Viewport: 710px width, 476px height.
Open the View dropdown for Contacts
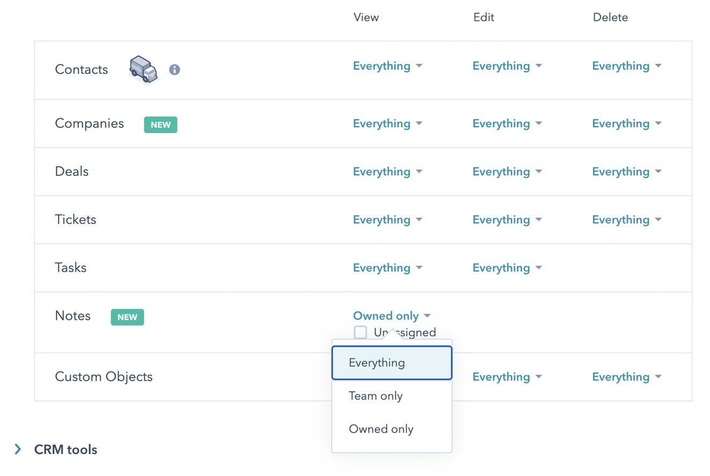coord(388,65)
